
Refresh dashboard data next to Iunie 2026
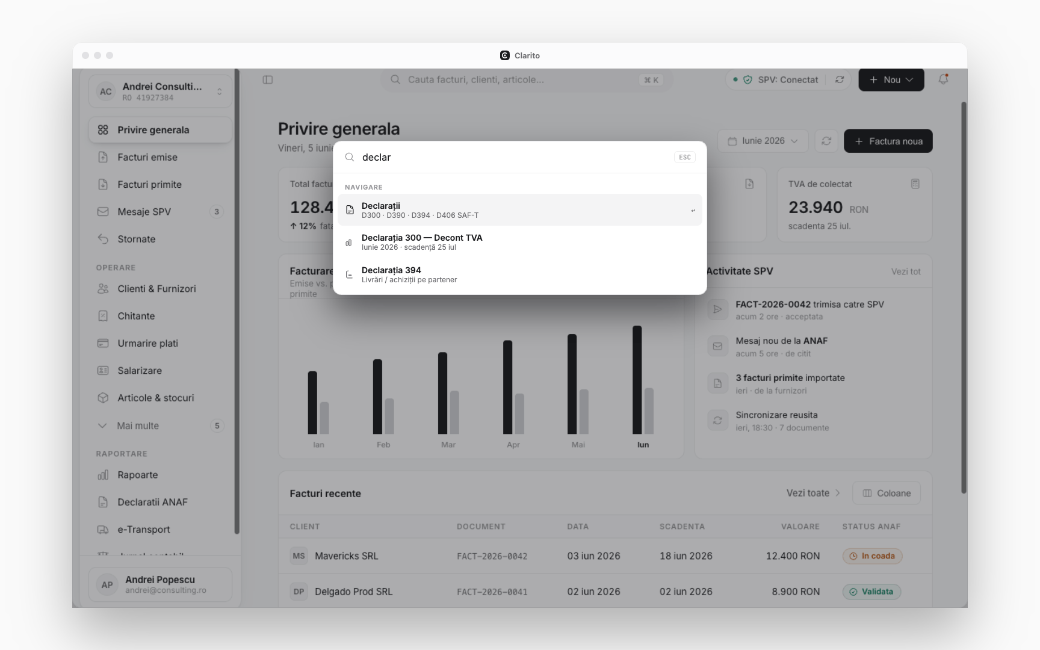point(826,141)
